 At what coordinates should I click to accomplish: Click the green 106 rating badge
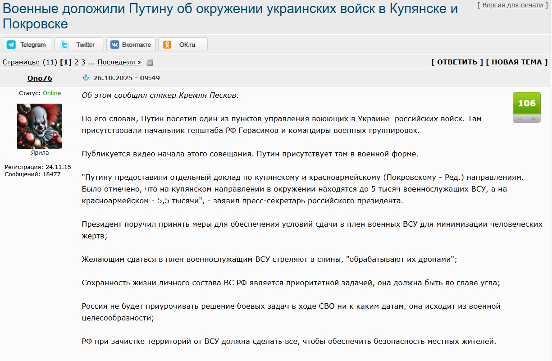(x=527, y=103)
